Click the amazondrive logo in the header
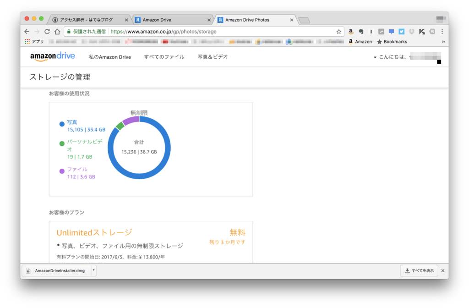 [x=53, y=56]
